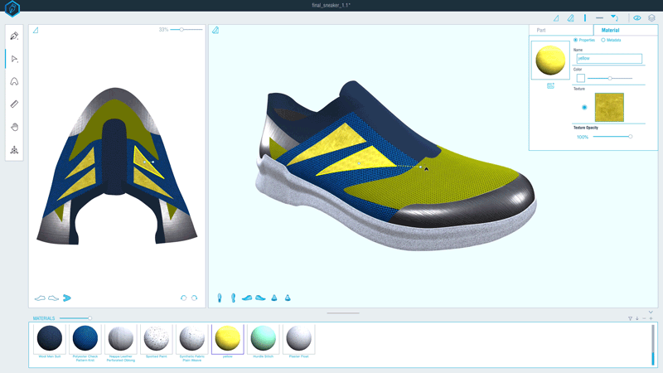Adjust the Texture Opacity slider
The image size is (663, 373).
(x=630, y=137)
